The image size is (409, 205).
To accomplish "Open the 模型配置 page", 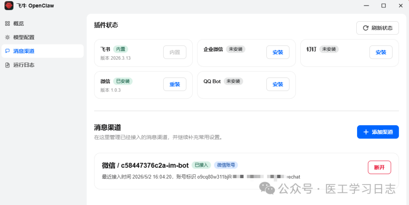I will [x=42, y=37].
